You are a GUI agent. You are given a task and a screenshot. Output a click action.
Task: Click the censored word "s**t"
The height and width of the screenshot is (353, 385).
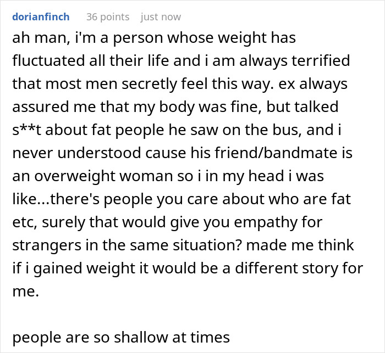[x=25, y=130]
